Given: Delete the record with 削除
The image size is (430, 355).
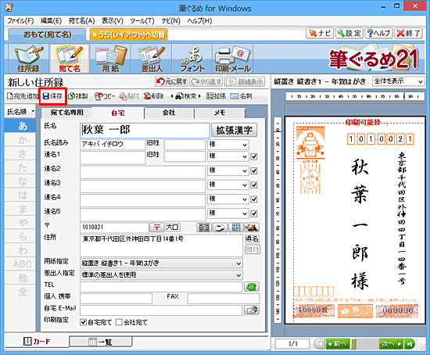Looking at the screenshot, I should click(153, 96).
